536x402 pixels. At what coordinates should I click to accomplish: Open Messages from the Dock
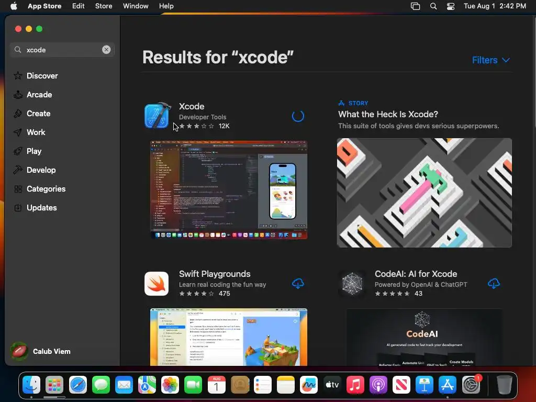[x=101, y=385]
